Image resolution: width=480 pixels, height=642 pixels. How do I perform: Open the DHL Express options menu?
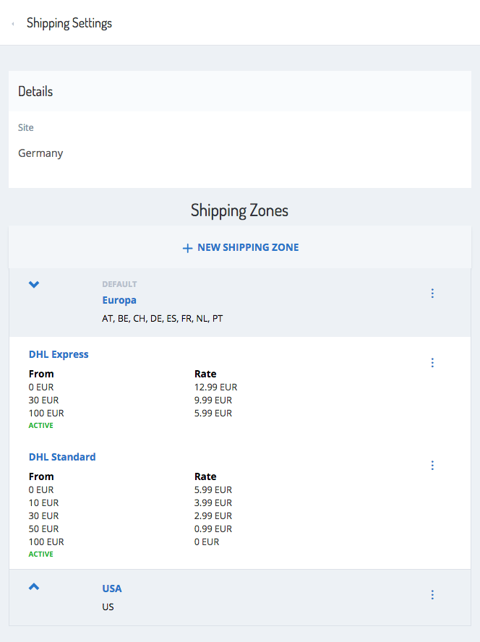pyautogui.click(x=432, y=362)
